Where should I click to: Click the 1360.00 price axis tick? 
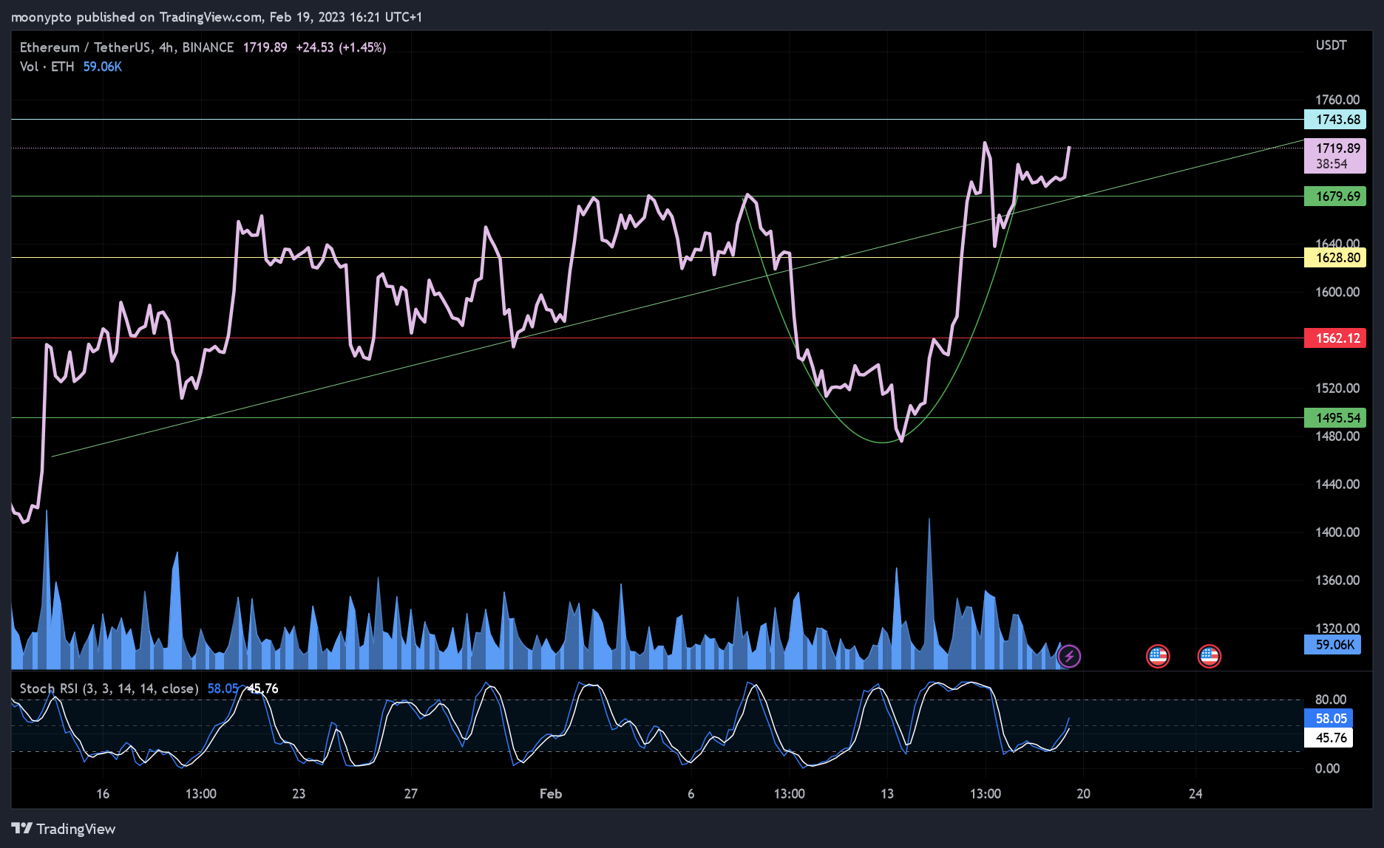point(1337,580)
